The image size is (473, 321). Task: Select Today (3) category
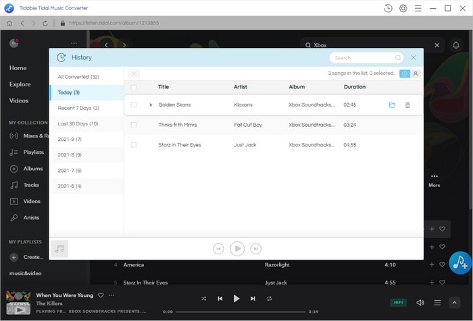pos(86,92)
